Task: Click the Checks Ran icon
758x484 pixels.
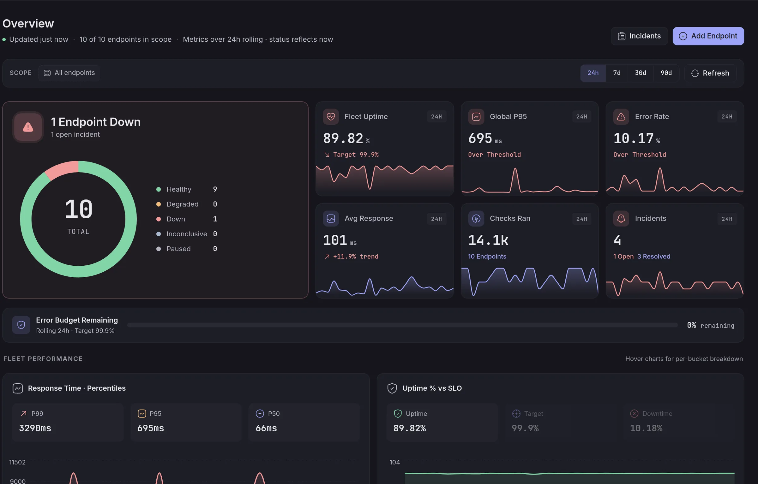Action: coord(476,219)
